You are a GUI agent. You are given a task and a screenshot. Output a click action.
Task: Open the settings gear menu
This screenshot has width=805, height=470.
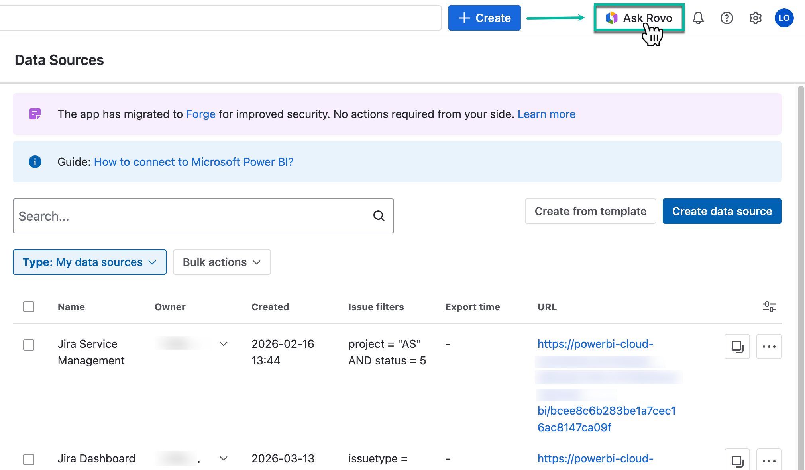tap(755, 18)
